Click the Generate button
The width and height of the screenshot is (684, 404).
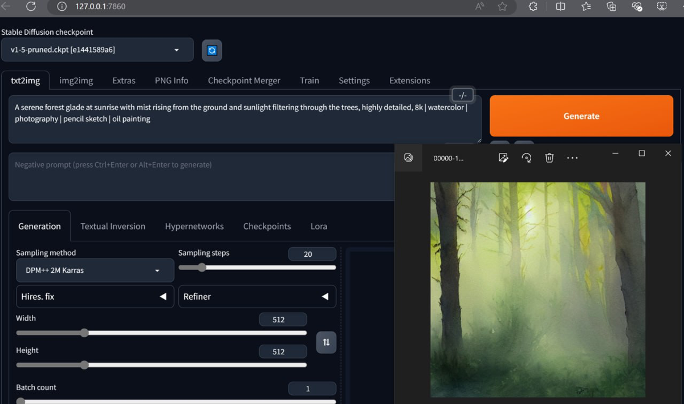(581, 116)
